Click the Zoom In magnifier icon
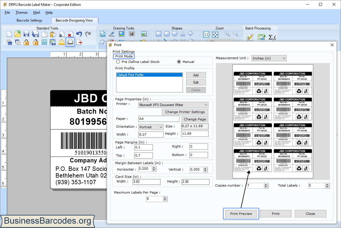 click(227, 33)
